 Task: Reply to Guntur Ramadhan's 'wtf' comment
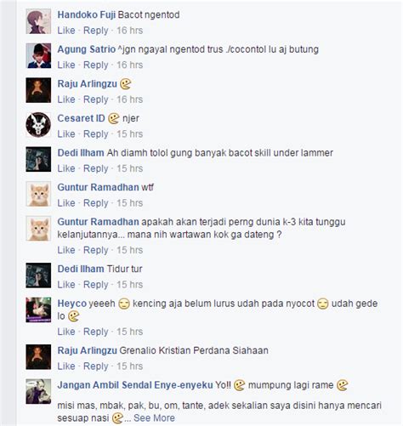click(x=96, y=203)
